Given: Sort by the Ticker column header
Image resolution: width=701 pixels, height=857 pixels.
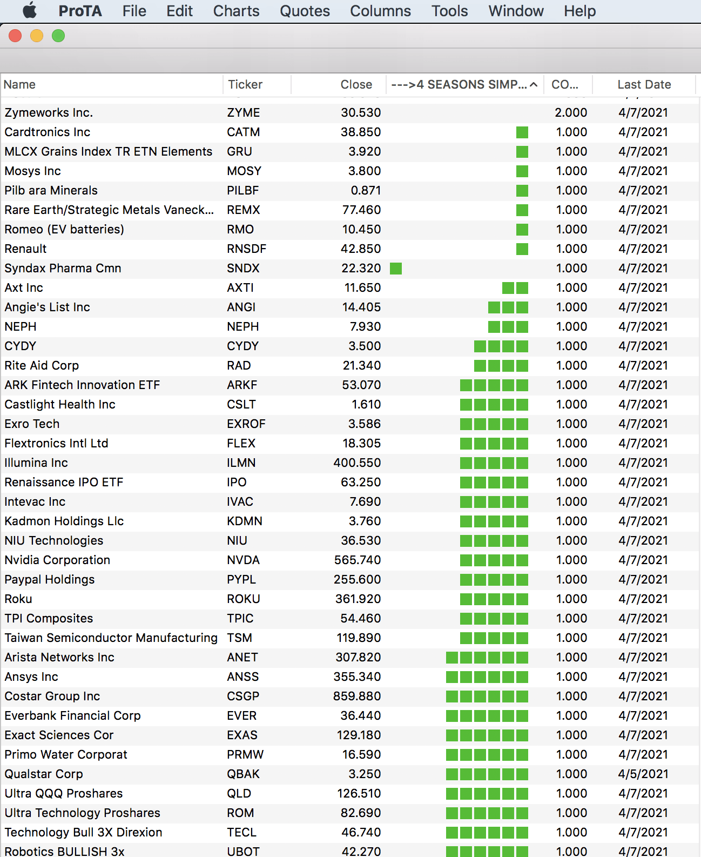Looking at the screenshot, I should pyautogui.click(x=257, y=84).
